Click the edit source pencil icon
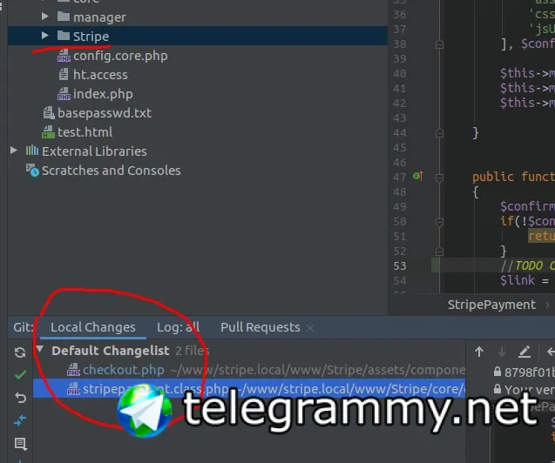The width and height of the screenshot is (555, 463). [x=525, y=352]
